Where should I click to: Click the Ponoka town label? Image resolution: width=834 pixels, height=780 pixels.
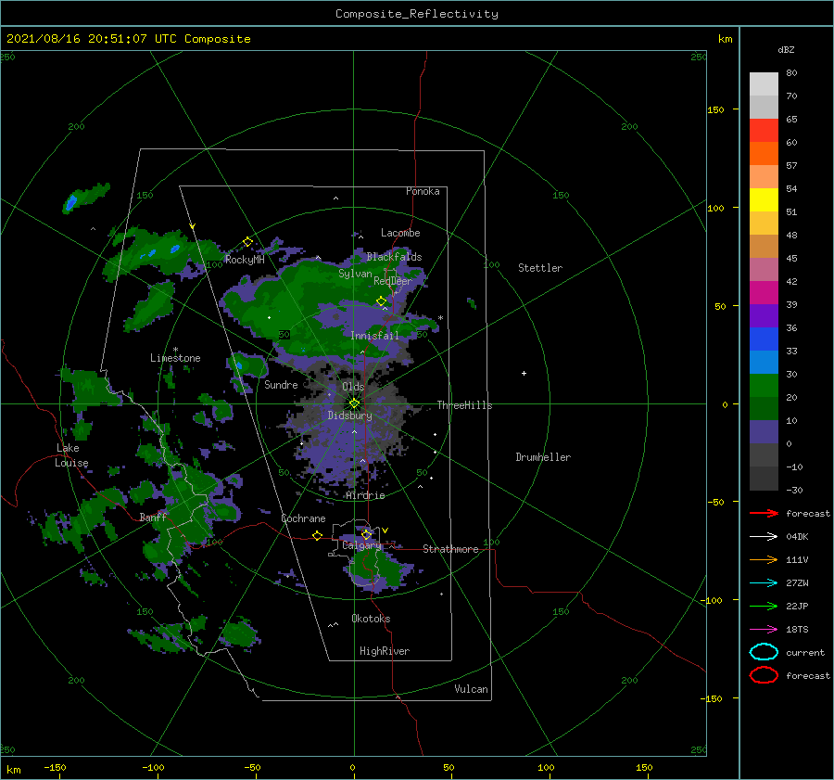click(x=423, y=191)
